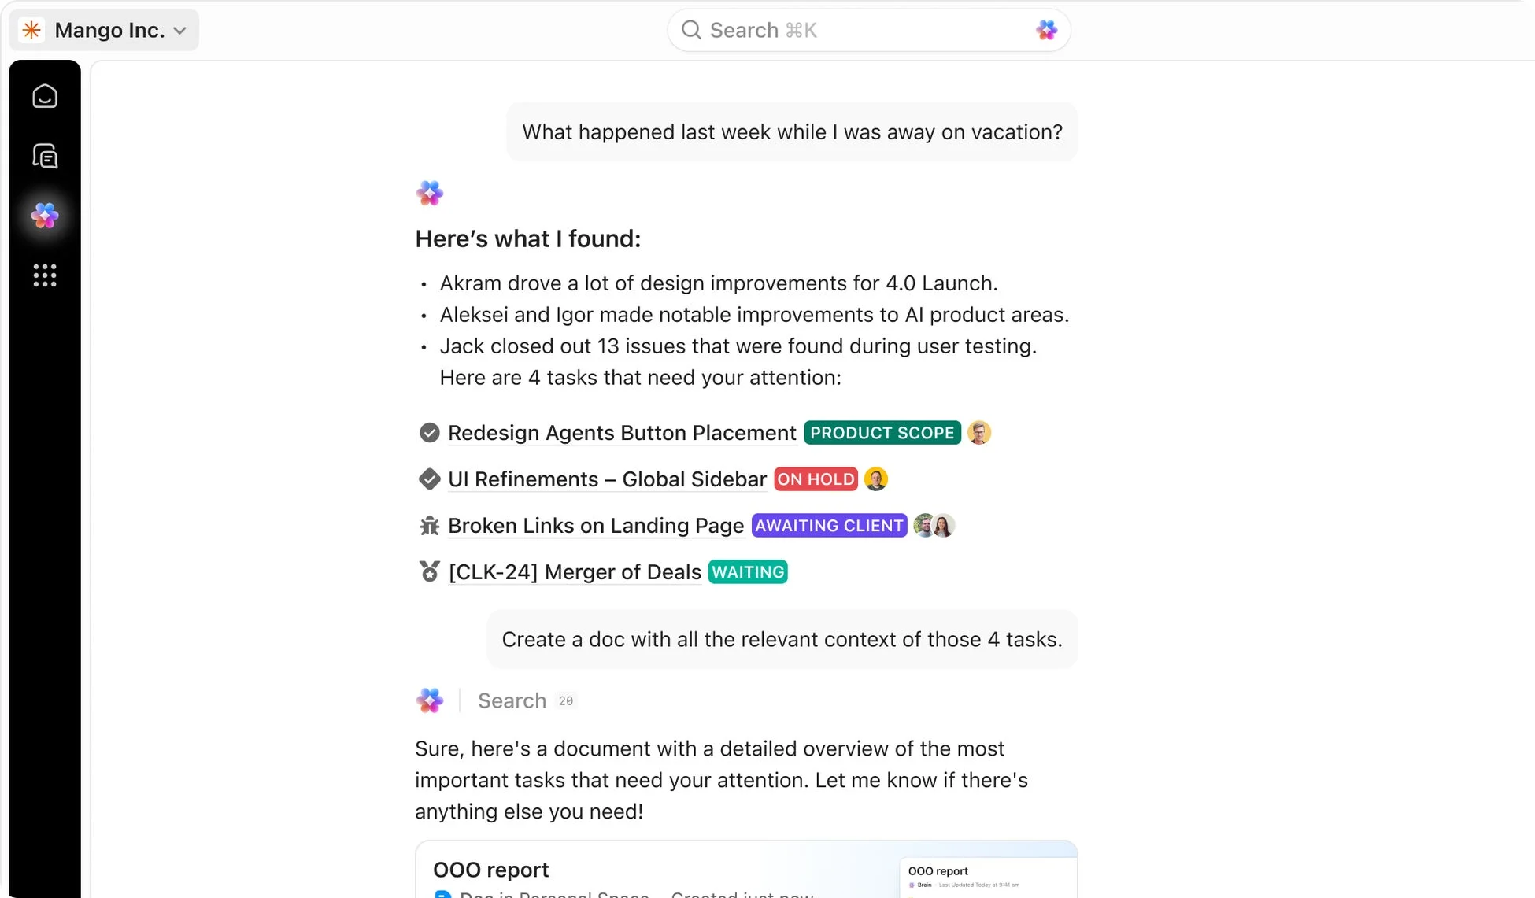This screenshot has width=1535, height=898.
Task: Open Home from the sidebar
Action: (x=45, y=96)
